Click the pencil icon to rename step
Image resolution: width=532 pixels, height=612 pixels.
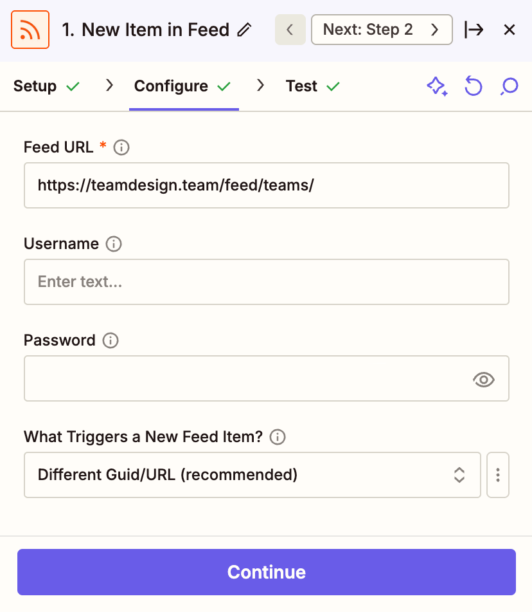pos(244,30)
